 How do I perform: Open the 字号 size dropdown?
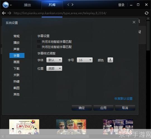(85, 60)
